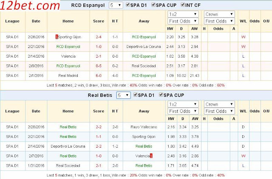Viewport: 272px width, 179px height.
Task: Click O/U column header in Real Betis table
Action: pos(266,111)
